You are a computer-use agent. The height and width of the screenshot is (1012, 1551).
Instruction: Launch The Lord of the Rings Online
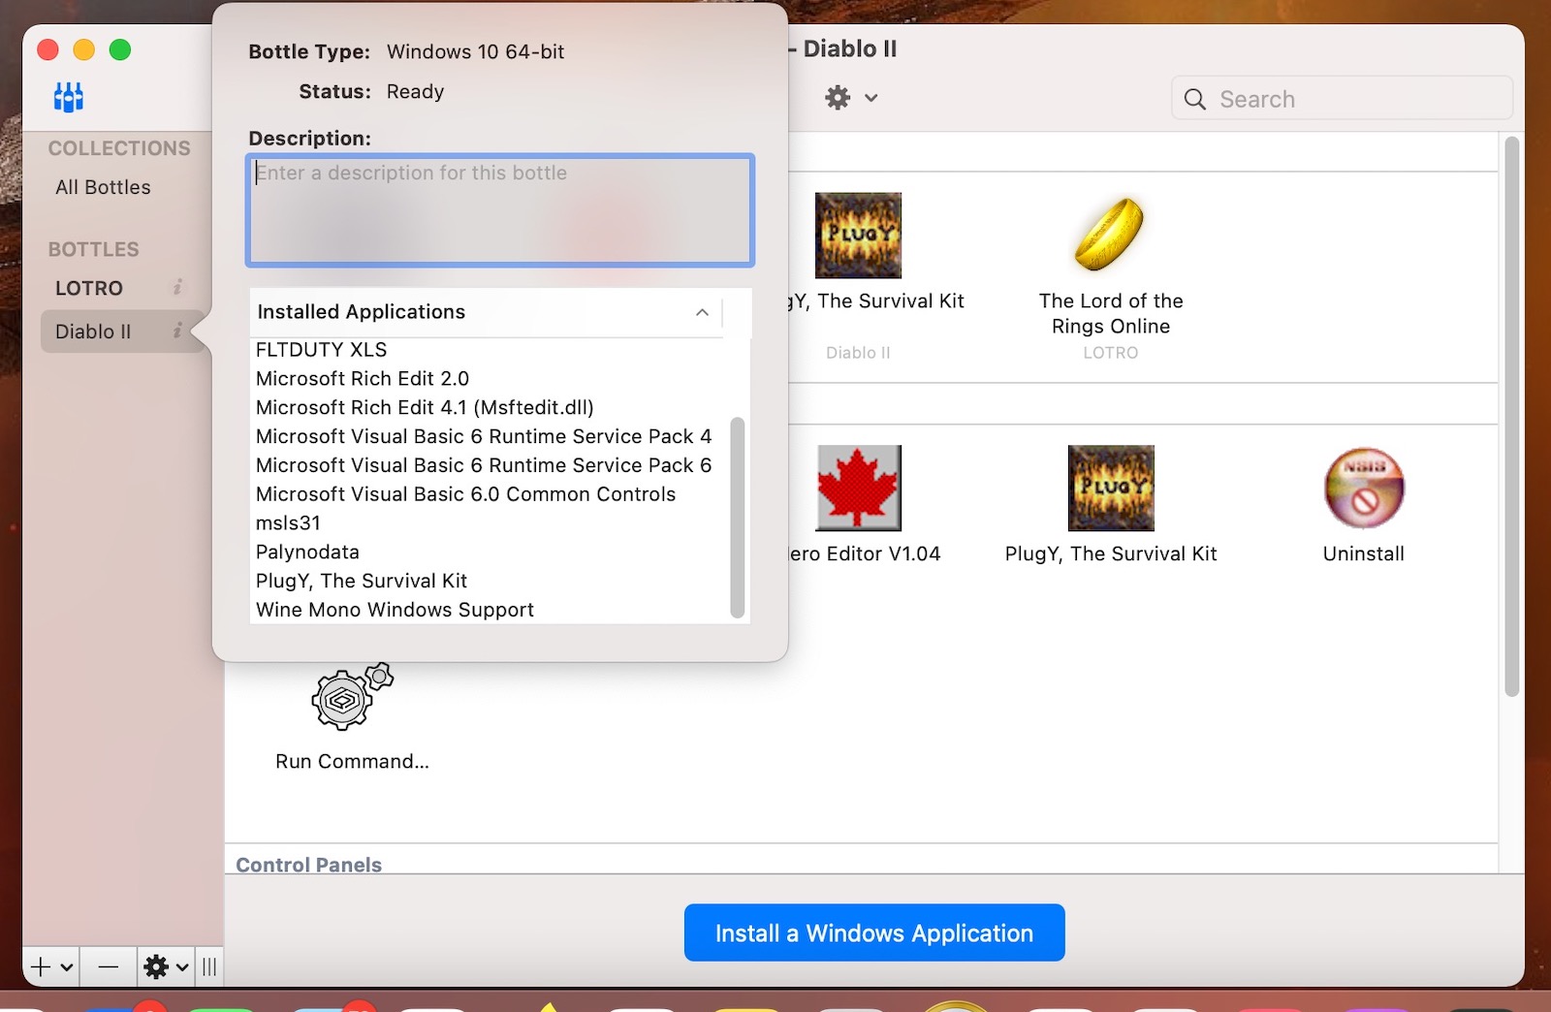click(1110, 236)
